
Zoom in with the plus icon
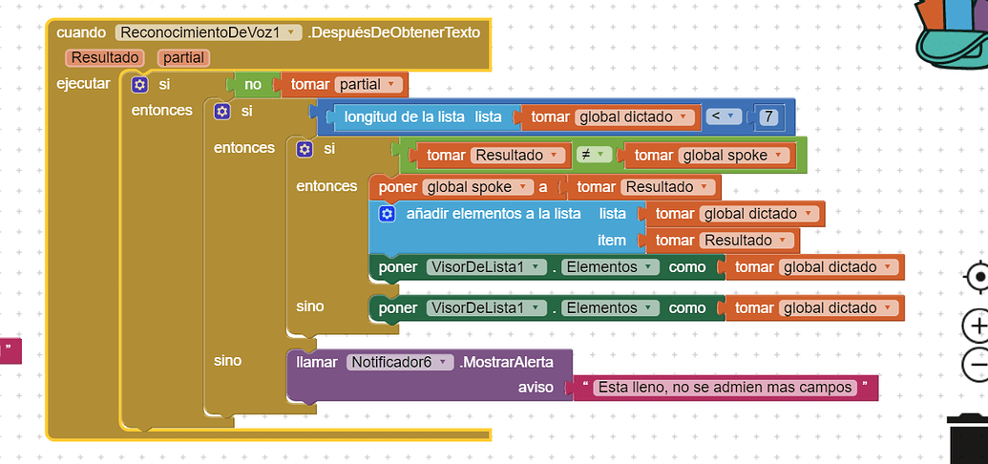pos(977,326)
